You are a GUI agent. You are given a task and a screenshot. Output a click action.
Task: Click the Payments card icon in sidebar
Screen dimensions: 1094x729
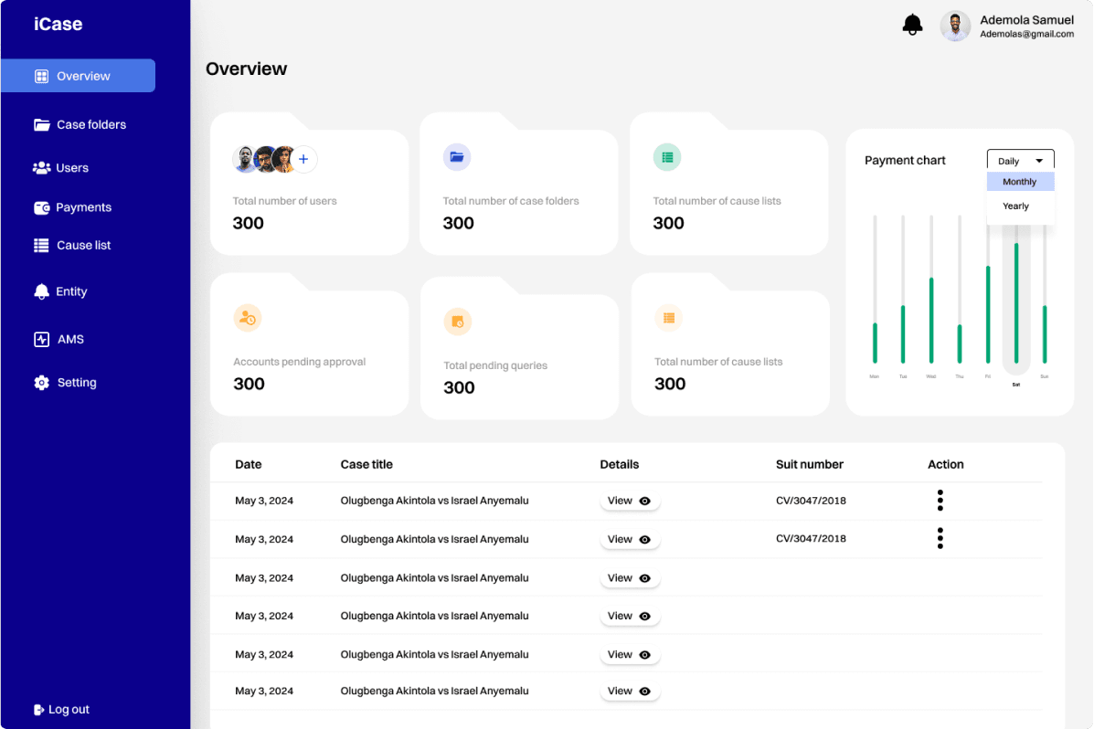tap(42, 207)
